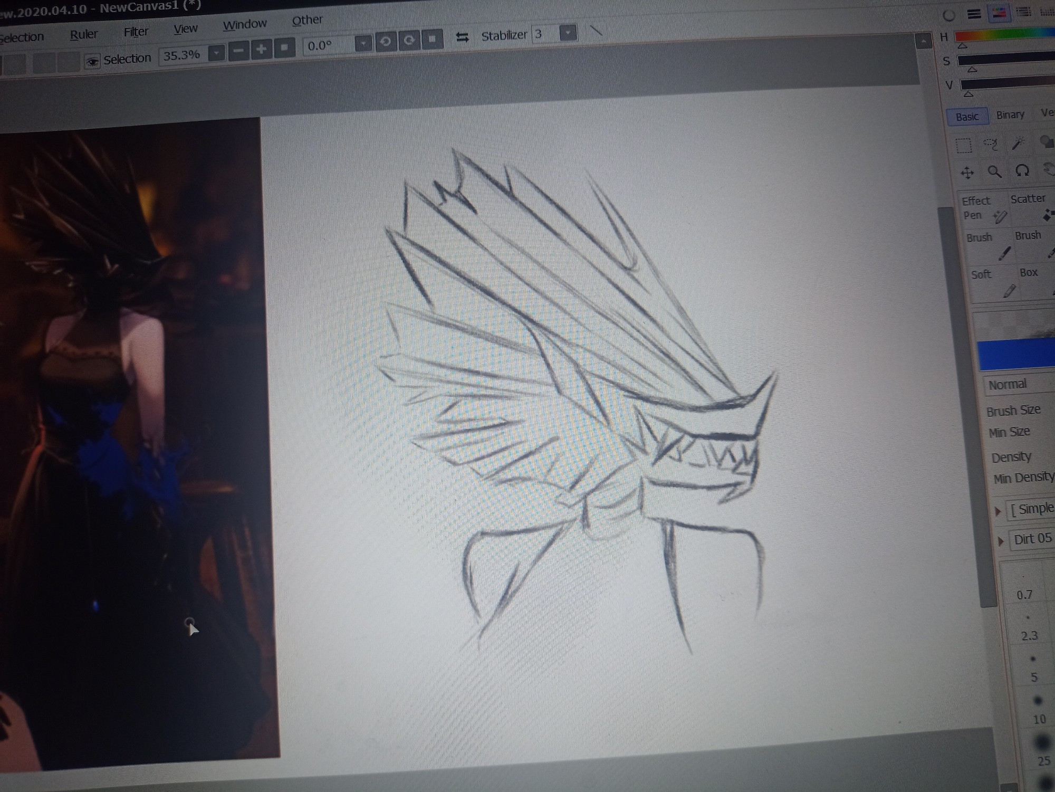This screenshot has height=792, width=1055.
Task: Select the straight line drawing mode icon
Action: coord(596,31)
